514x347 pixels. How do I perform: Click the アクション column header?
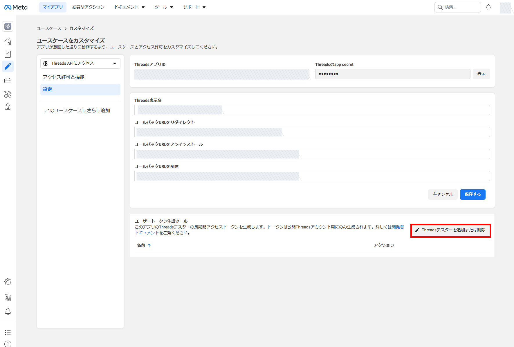pyautogui.click(x=384, y=245)
